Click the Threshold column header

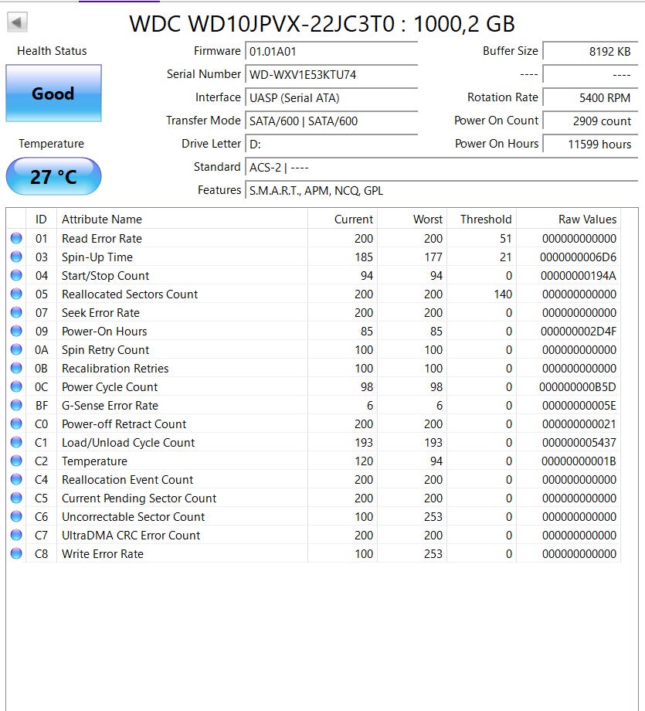[482, 219]
